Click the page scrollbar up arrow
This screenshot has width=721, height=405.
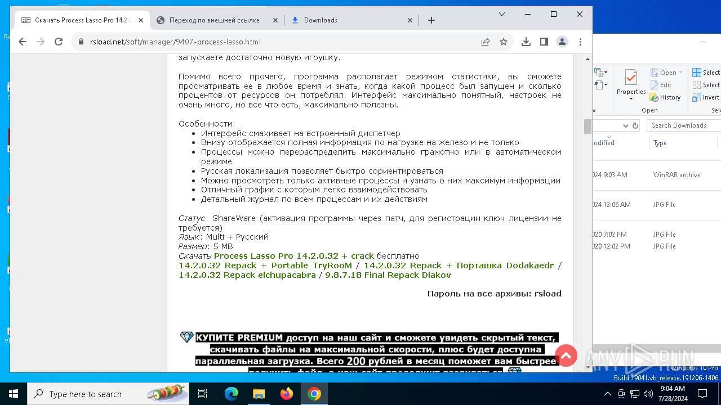click(x=588, y=58)
